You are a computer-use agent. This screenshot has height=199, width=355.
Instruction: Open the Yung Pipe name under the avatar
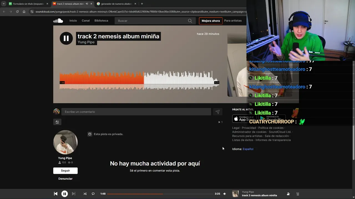65,158
